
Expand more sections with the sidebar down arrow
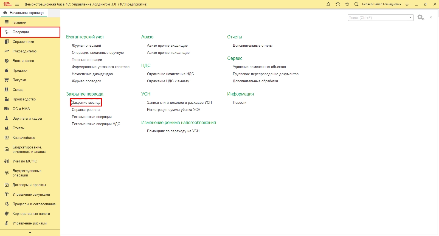pos(30,233)
